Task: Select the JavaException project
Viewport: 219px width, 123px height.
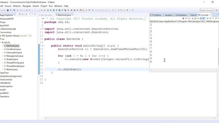Action: [x=6, y=86]
